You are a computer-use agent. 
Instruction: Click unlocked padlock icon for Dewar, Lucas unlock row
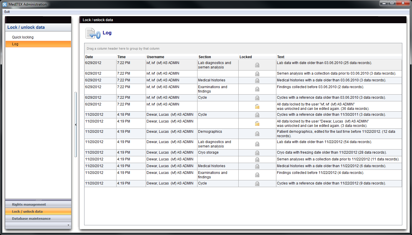point(257,123)
